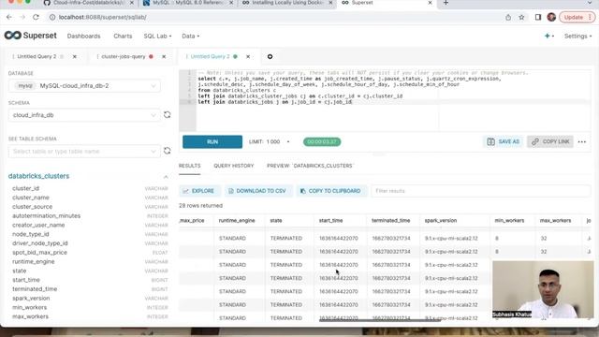This screenshot has width=599, height=337.
Task: Sort by start_time column header
Action: pos(330,221)
